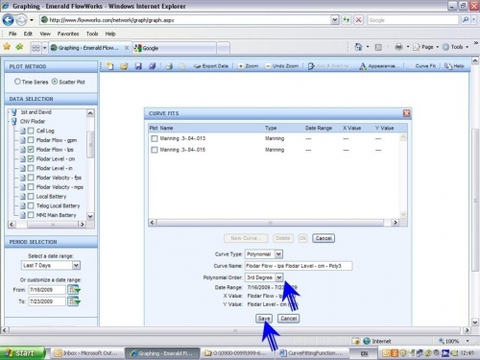Click the printer icon in graph toolbar

pos(169,66)
